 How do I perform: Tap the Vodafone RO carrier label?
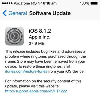(25, 3)
